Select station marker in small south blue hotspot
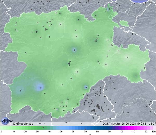The image size is (156, 135). tap(86, 87)
